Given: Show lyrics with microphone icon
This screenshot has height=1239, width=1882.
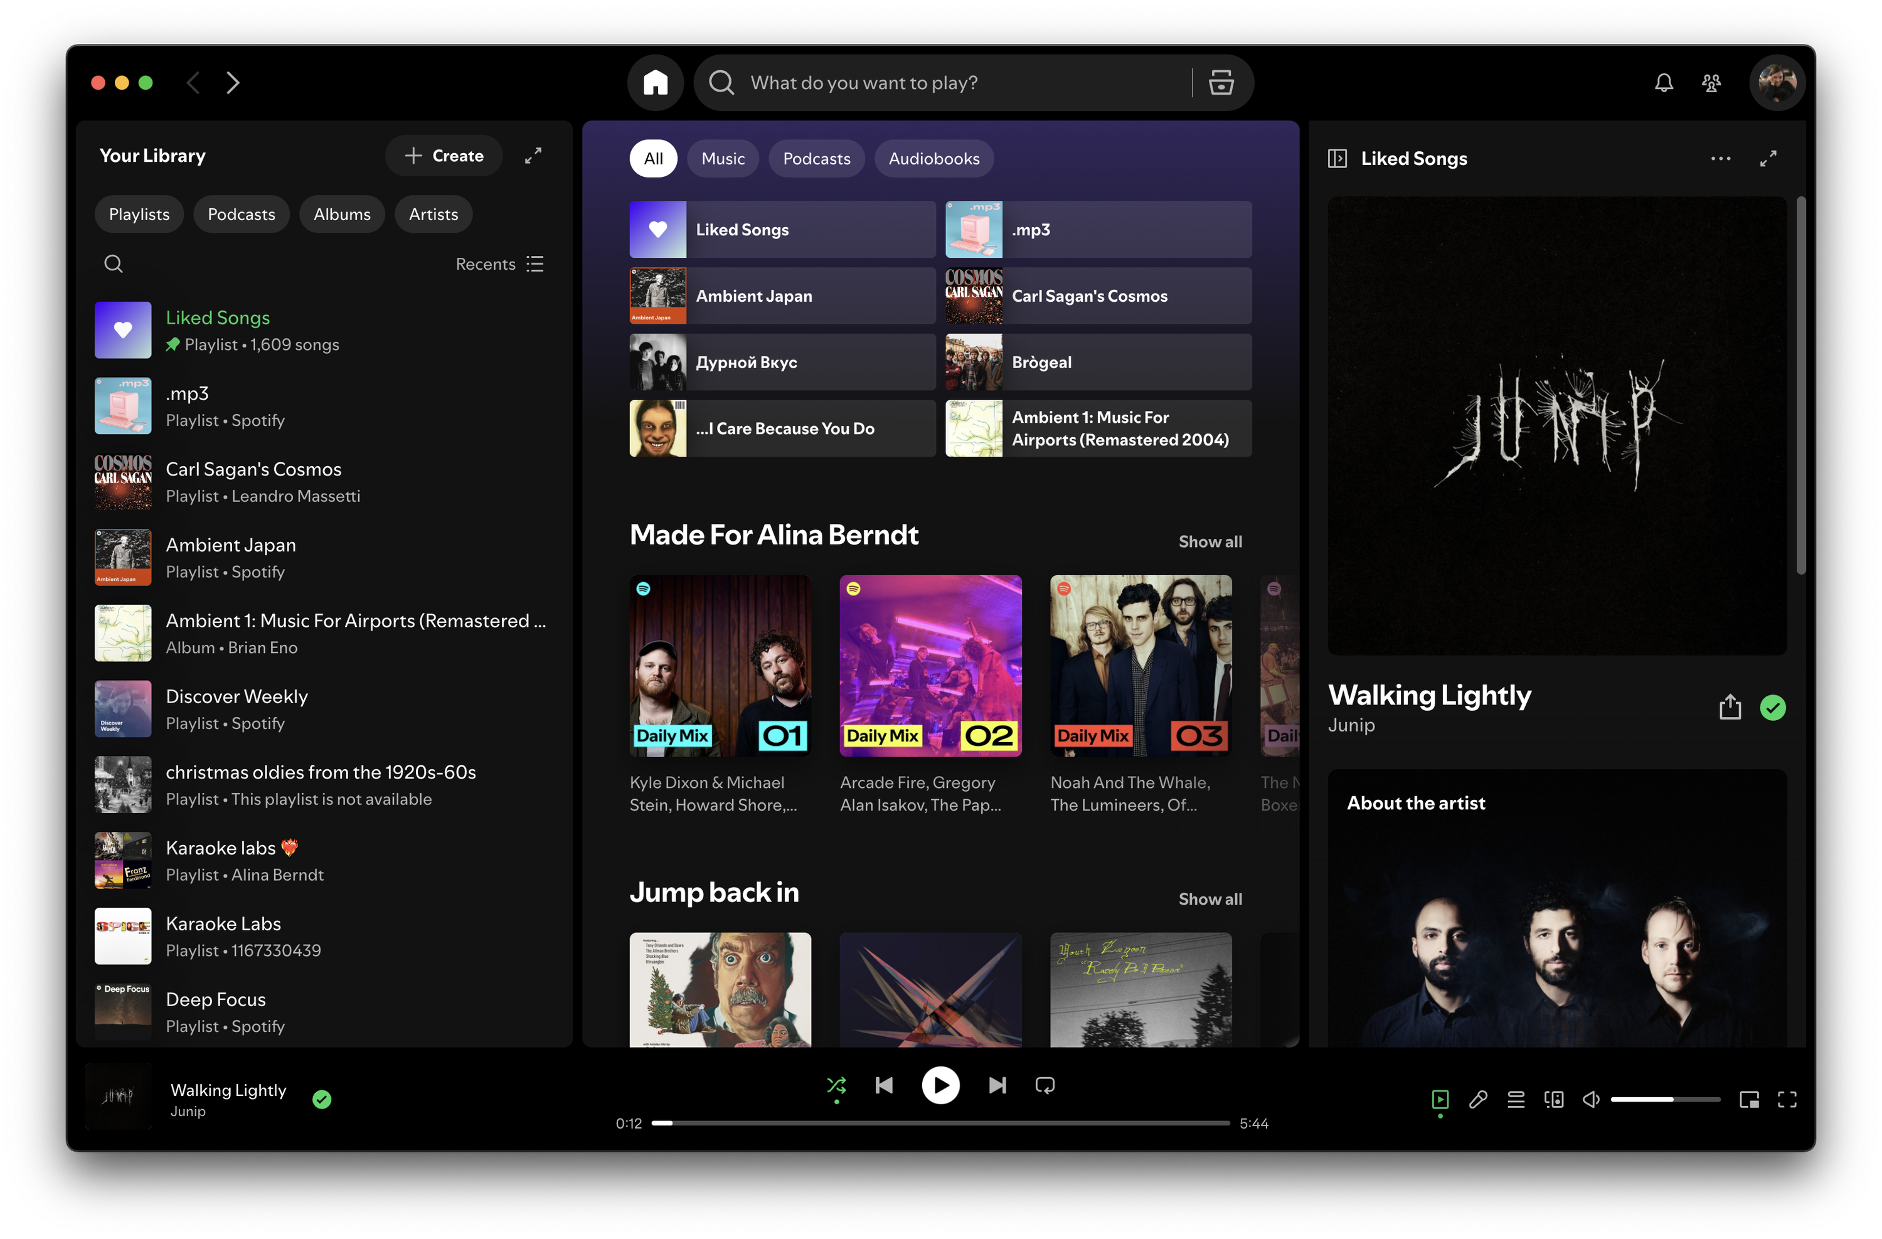Looking at the screenshot, I should click(1477, 1099).
